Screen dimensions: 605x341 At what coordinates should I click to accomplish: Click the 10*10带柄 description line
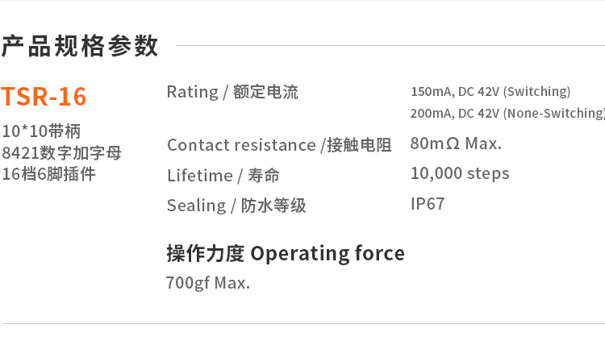(41, 131)
